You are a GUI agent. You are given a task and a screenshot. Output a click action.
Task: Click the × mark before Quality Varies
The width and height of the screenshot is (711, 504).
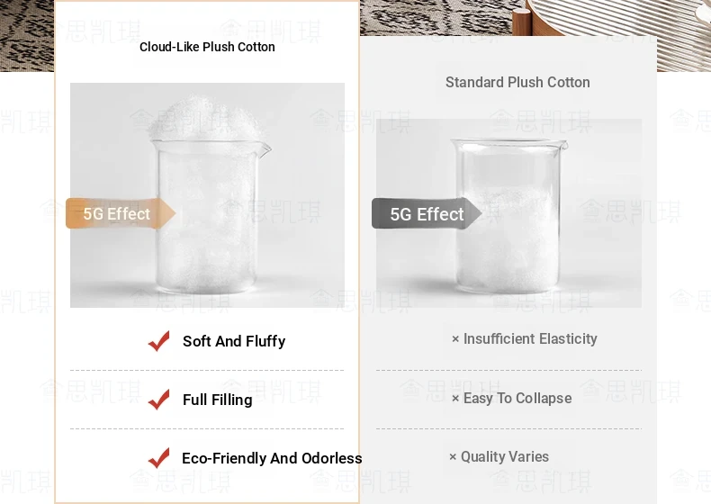(453, 457)
